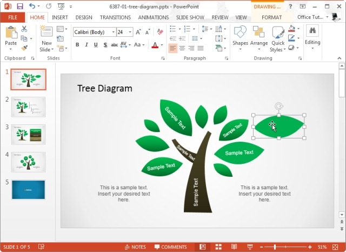Justify the paragraph text

point(201,48)
